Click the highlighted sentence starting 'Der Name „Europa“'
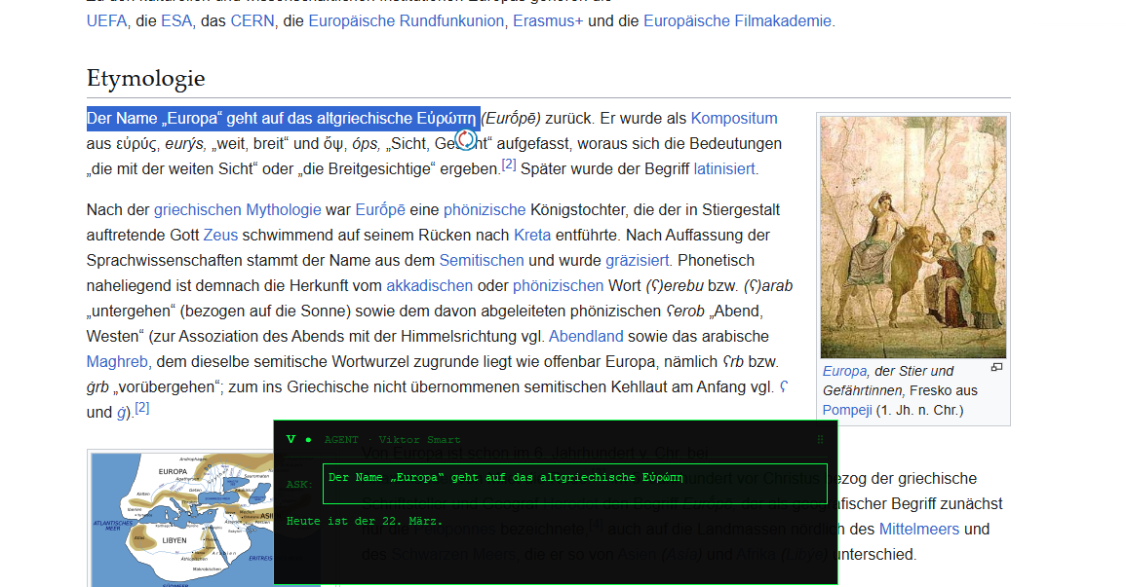This screenshot has width=1126, height=587. click(283, 118)
